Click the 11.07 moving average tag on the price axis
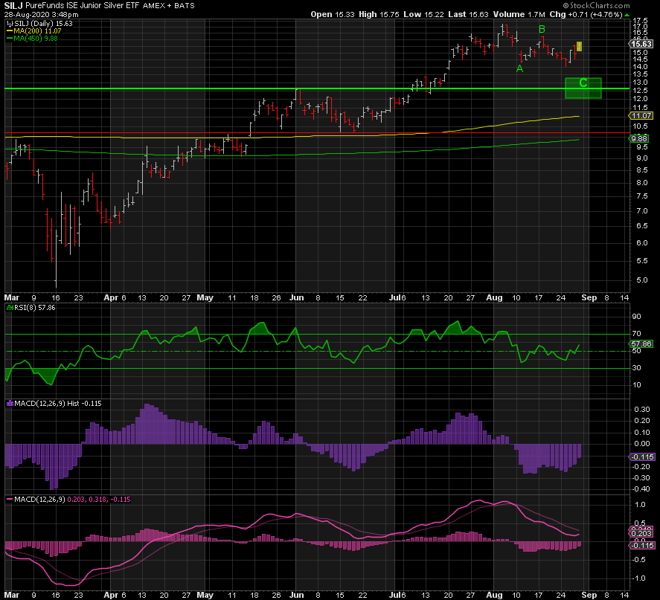This screenshot has width=660, height=600. pos(641,116)
